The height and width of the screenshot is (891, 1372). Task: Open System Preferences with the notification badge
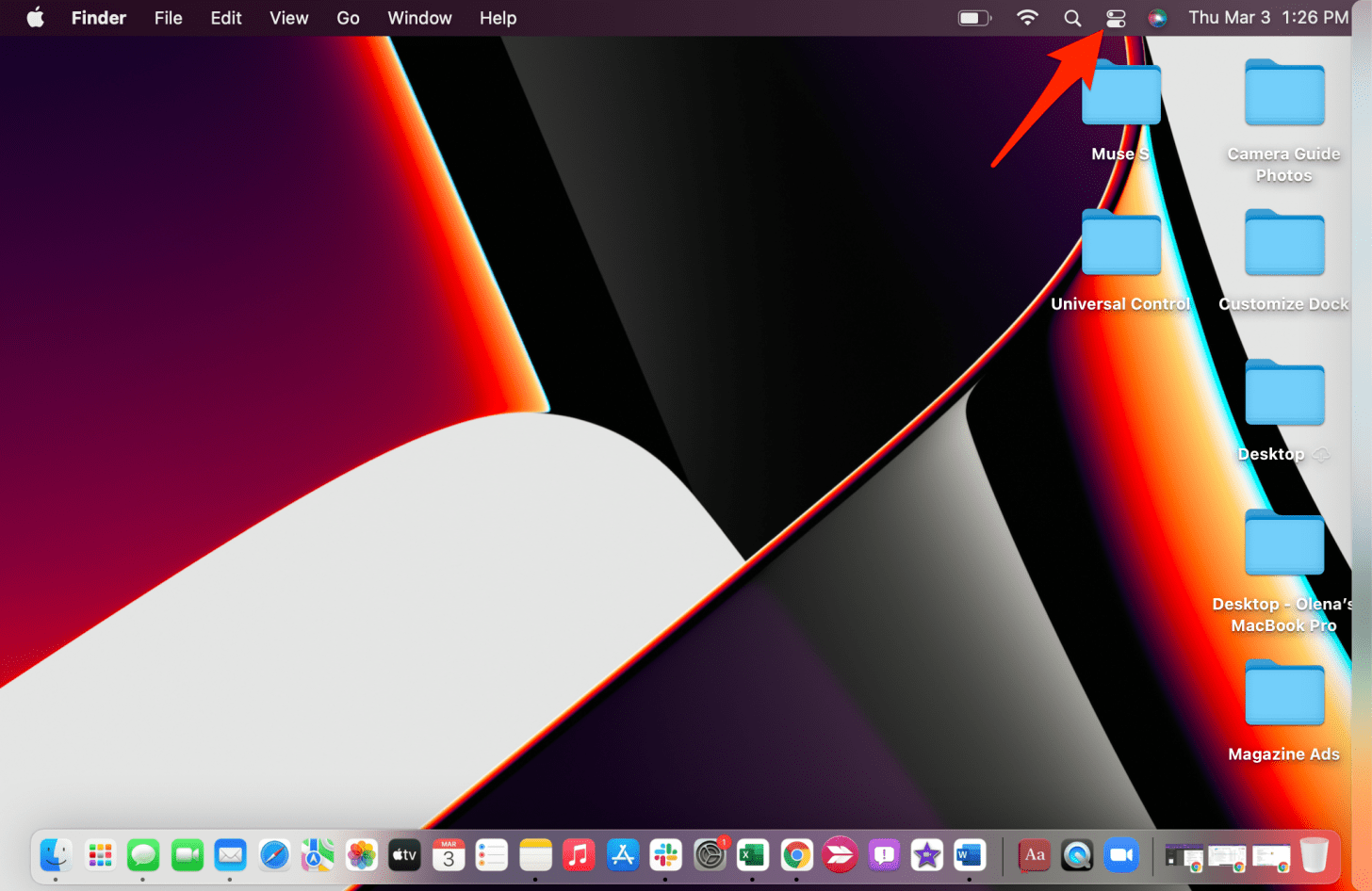coord(709,855)
